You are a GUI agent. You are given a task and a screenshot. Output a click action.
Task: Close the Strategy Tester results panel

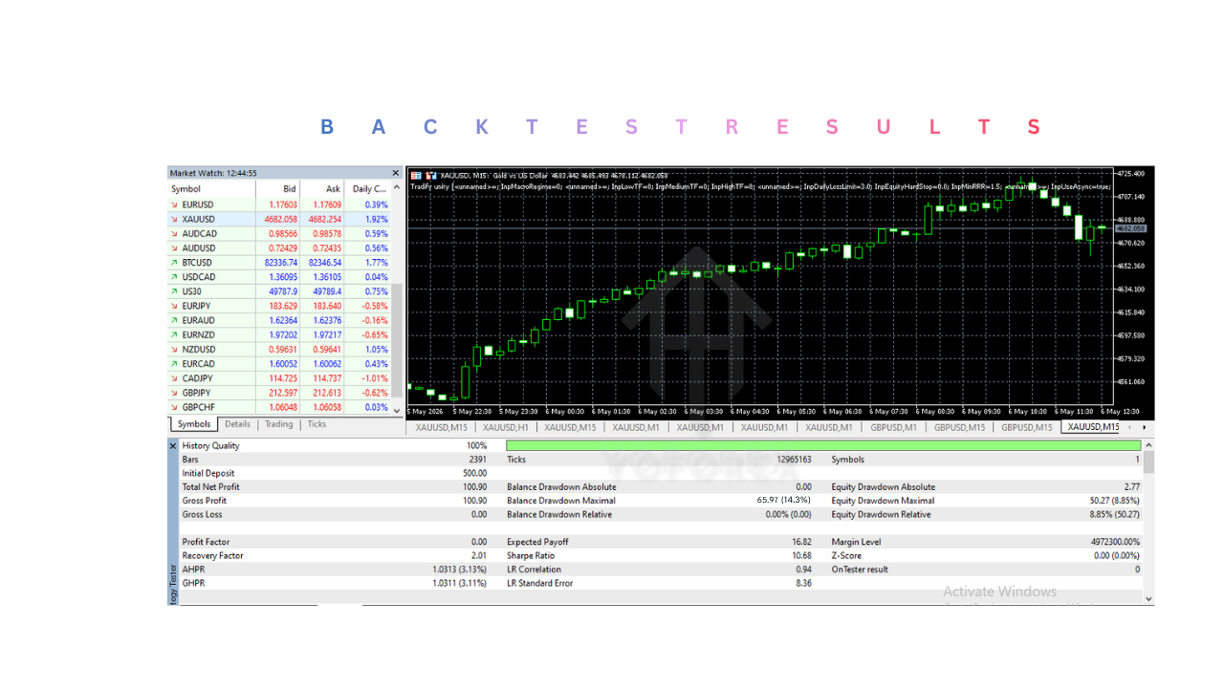pos(173,446)
